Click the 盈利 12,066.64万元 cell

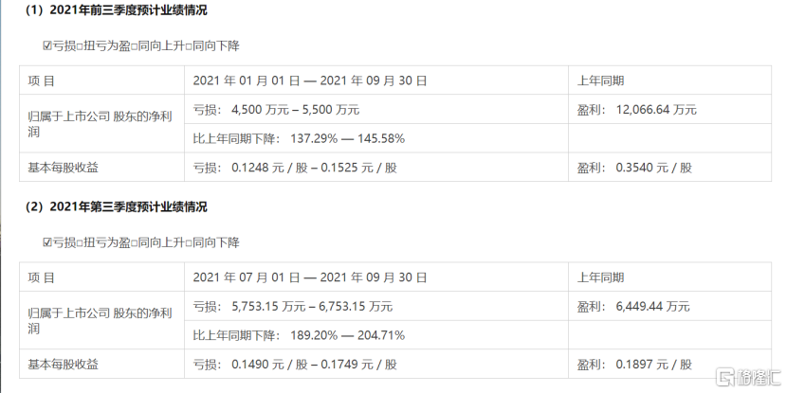point(636,110)
